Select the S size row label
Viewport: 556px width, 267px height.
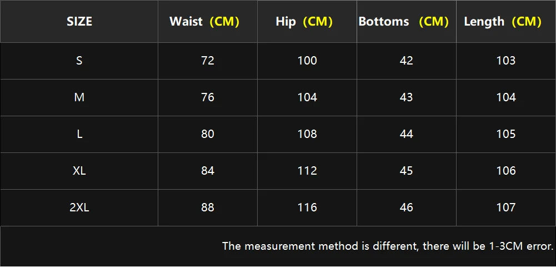79,61
